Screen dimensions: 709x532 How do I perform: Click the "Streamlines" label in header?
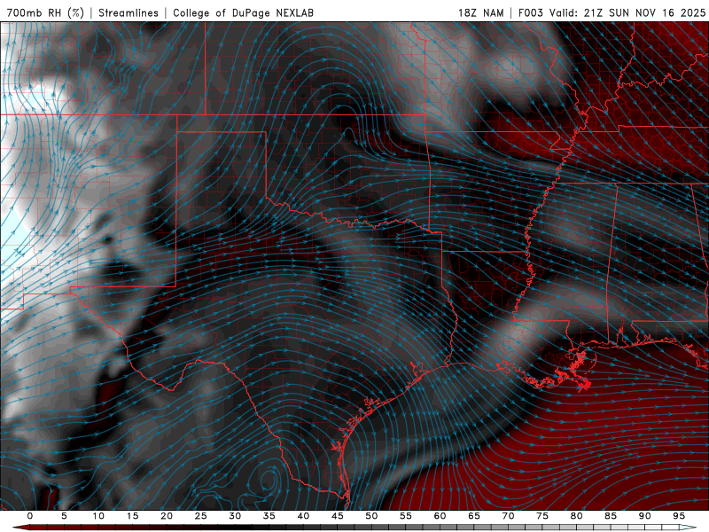[x=129, y=12]
